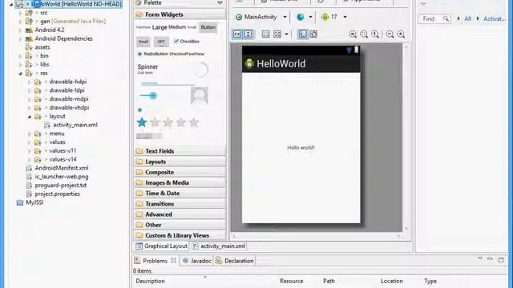Click Hello world! text in the preview
Screen dimensions: 513x288
point(301,147)
